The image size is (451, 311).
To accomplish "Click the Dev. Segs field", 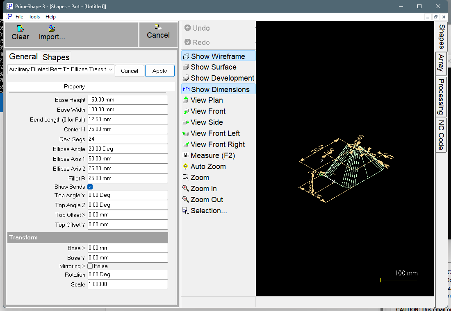I will point(128,139).
